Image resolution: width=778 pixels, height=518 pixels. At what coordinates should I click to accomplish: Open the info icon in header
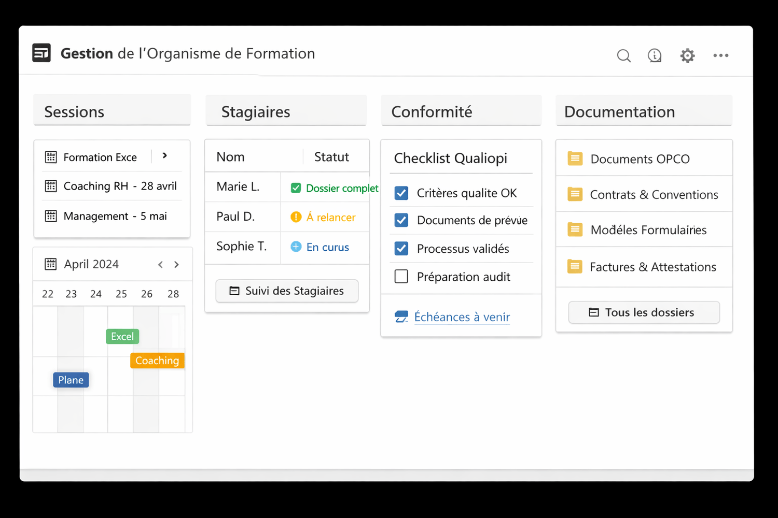click(x=655, y=55)
